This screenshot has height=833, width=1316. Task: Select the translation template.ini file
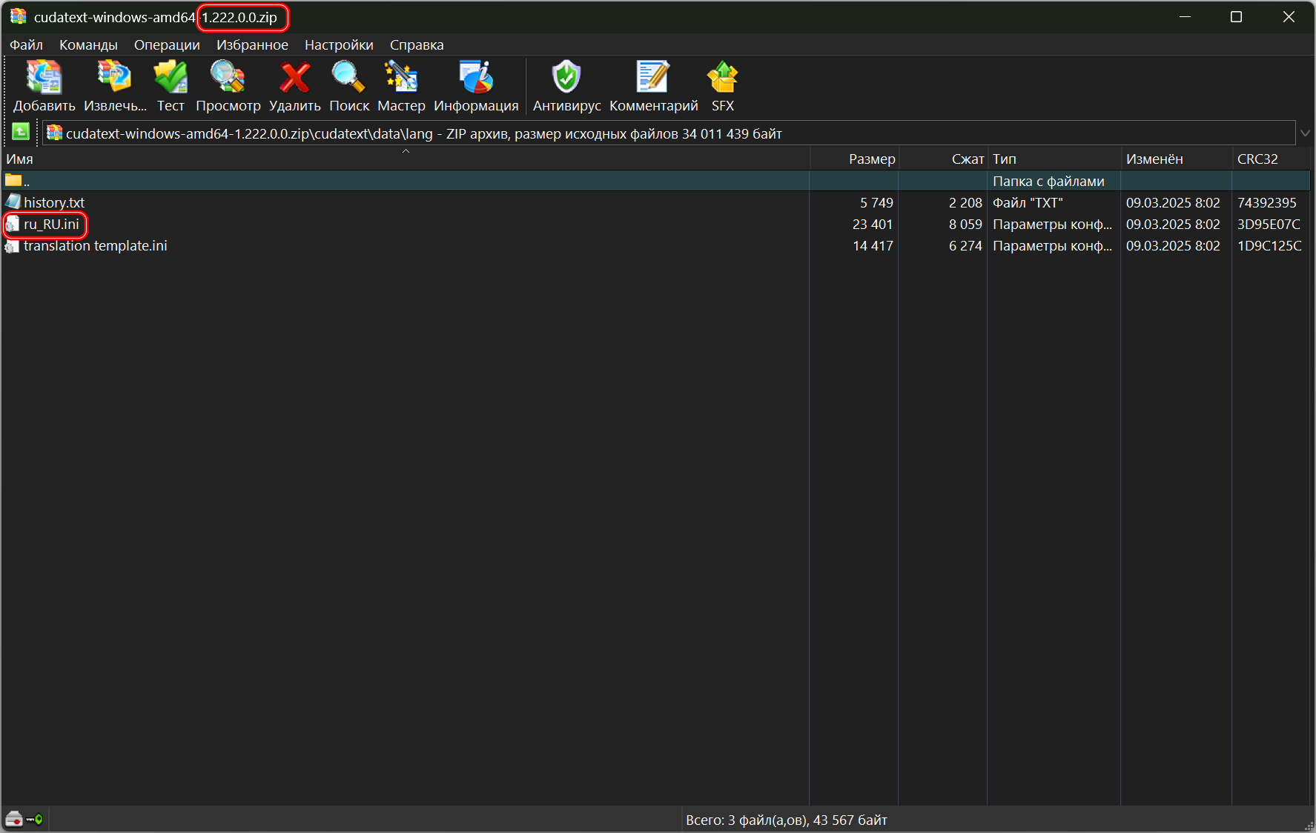(x=95, y=245)
